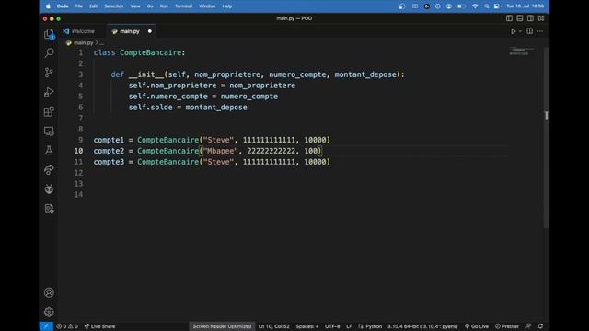Viewport: 589px width, 331px height.
Task: Click Screen Reader Optimized status item
Action: coord(222,326)
